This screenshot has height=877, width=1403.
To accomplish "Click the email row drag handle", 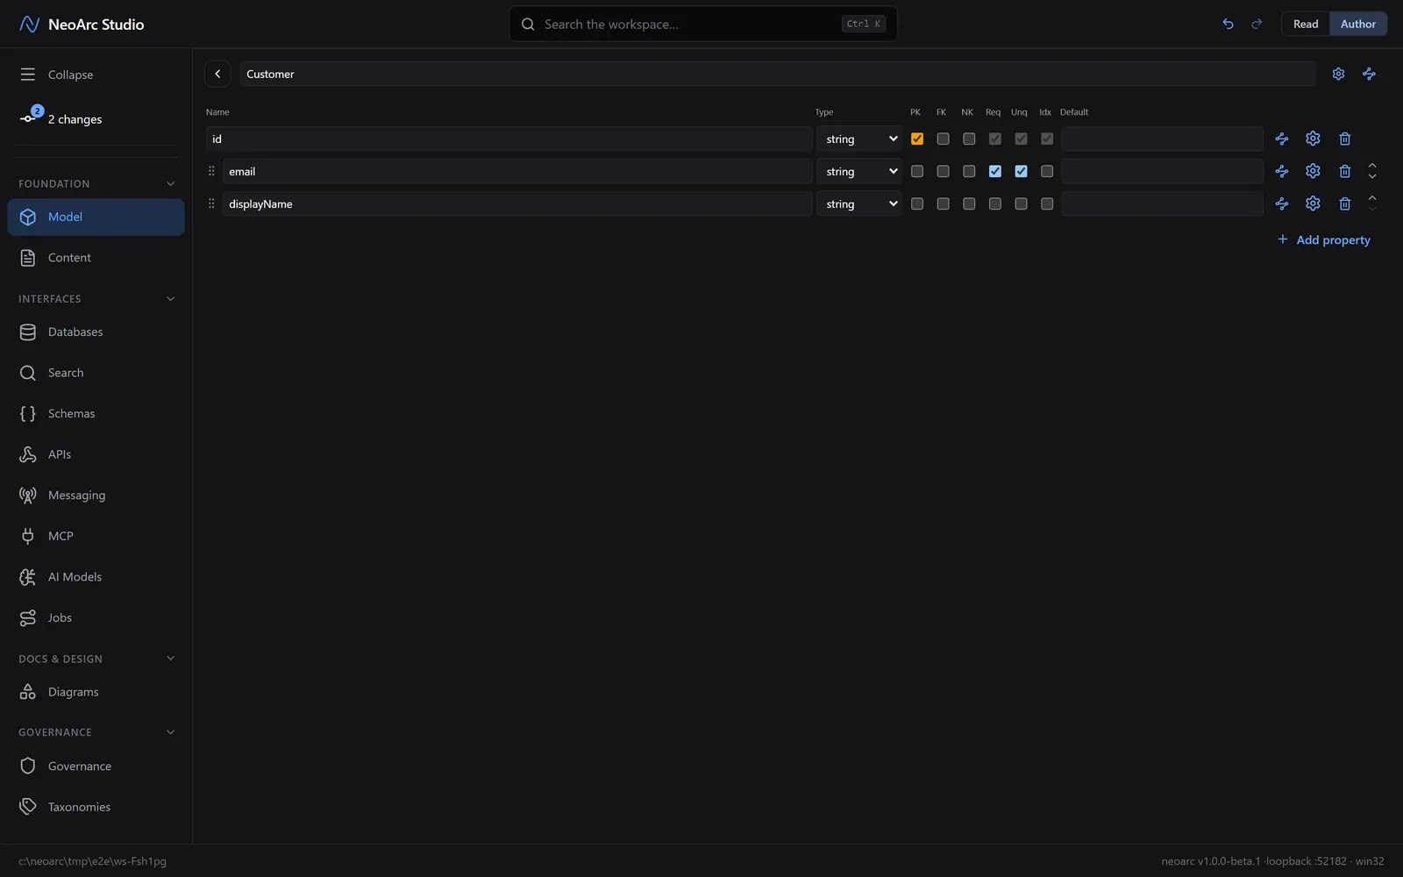I will (x=211, y=171).
